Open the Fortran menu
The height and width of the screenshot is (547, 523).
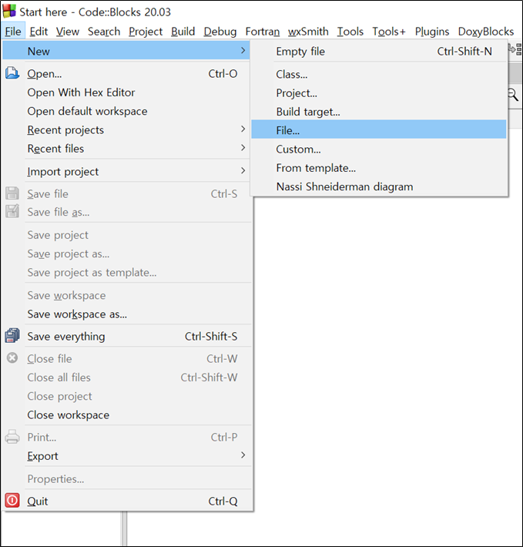(x=262, y=32)
